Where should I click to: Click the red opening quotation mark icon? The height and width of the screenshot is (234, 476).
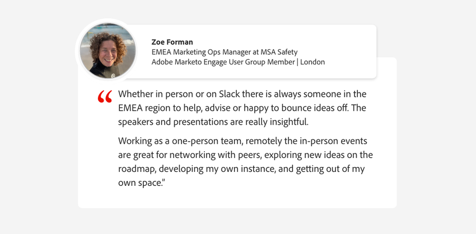(105, 97)
